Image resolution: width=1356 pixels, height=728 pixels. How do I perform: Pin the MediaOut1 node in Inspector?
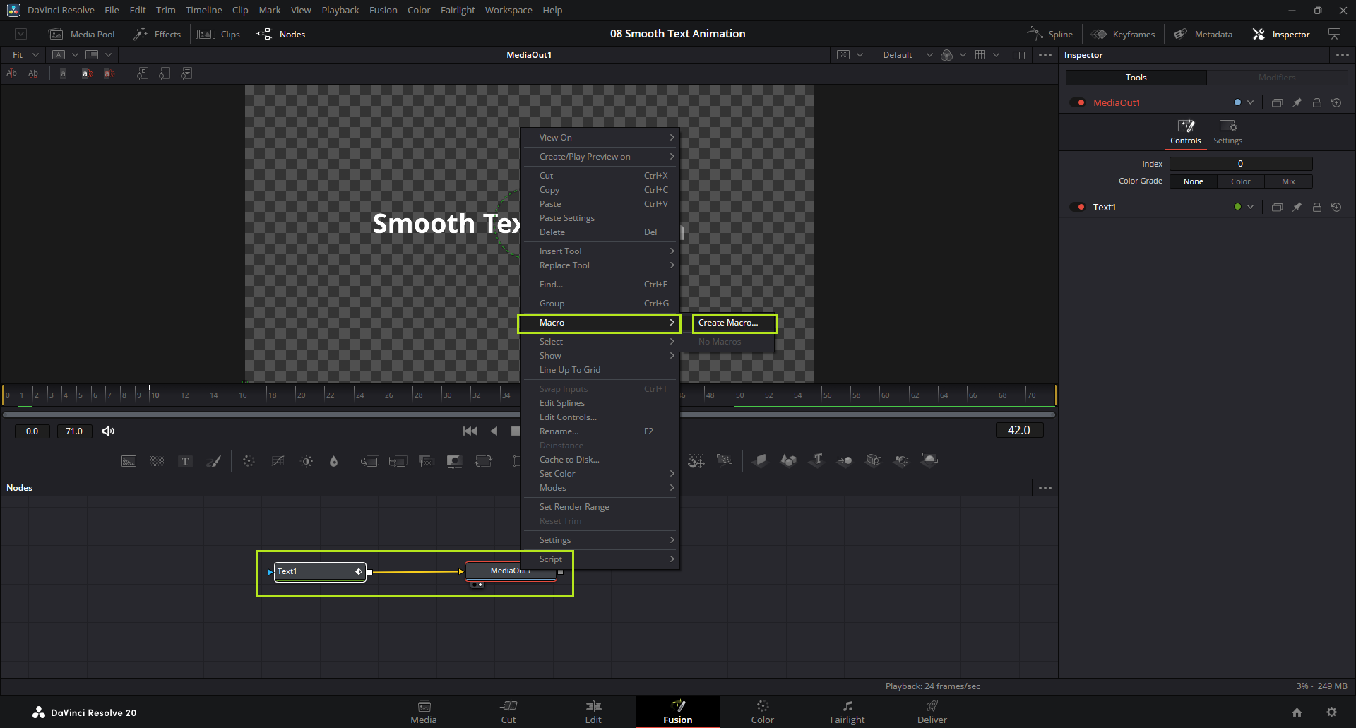(x=1297, y=102)
